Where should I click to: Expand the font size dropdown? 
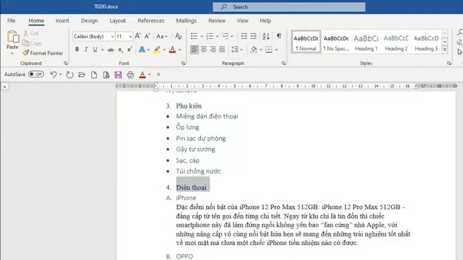tap(130, 36)
